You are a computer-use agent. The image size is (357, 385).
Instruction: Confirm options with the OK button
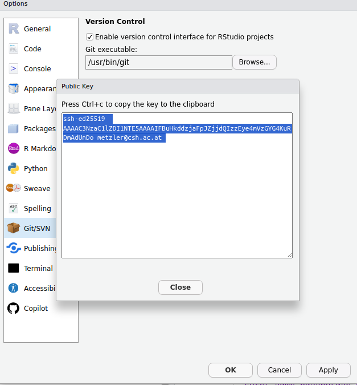pos(231,370)
